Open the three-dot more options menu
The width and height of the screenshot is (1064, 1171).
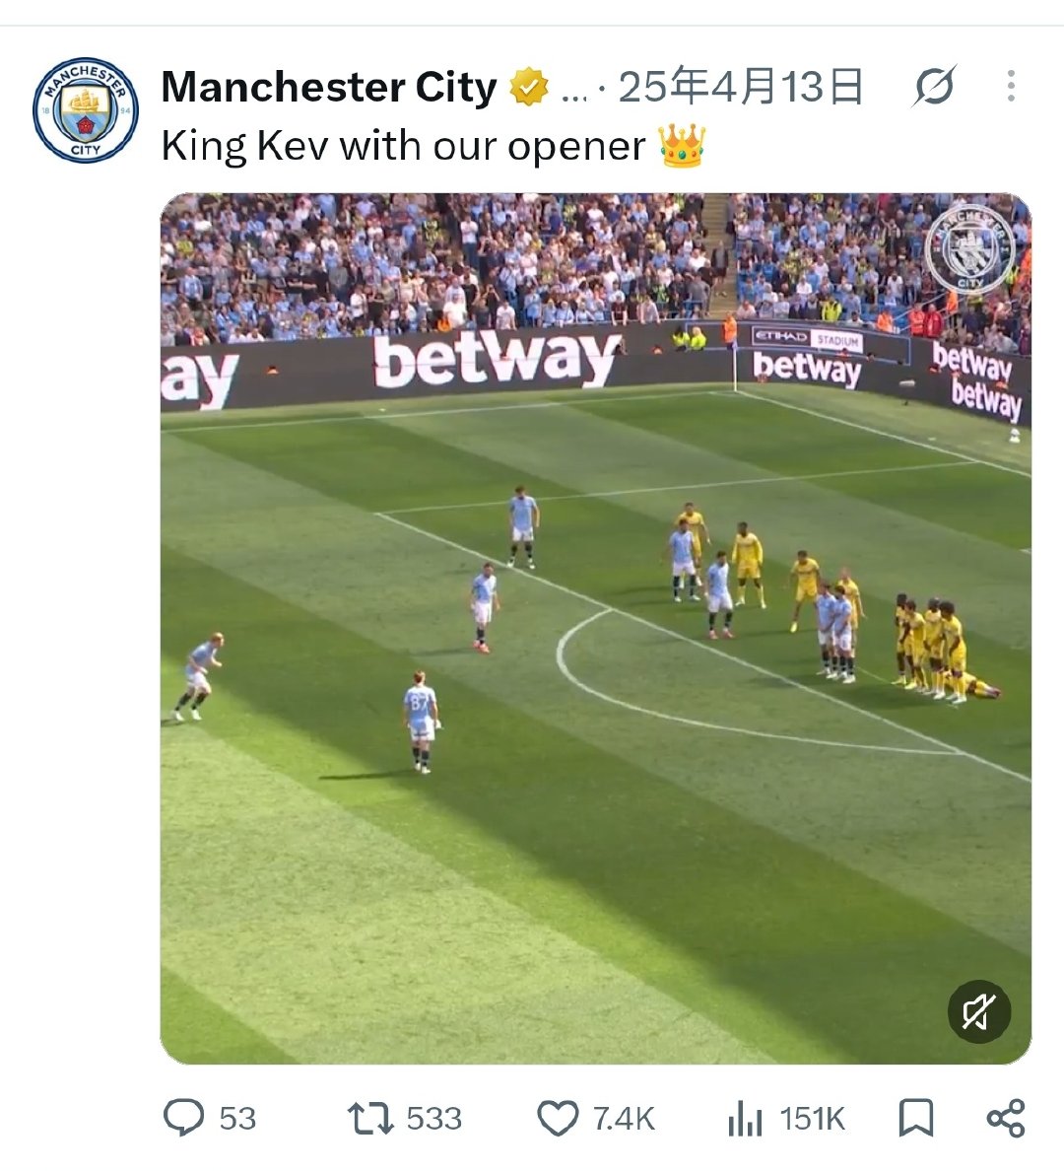(x=1011, y=86)
